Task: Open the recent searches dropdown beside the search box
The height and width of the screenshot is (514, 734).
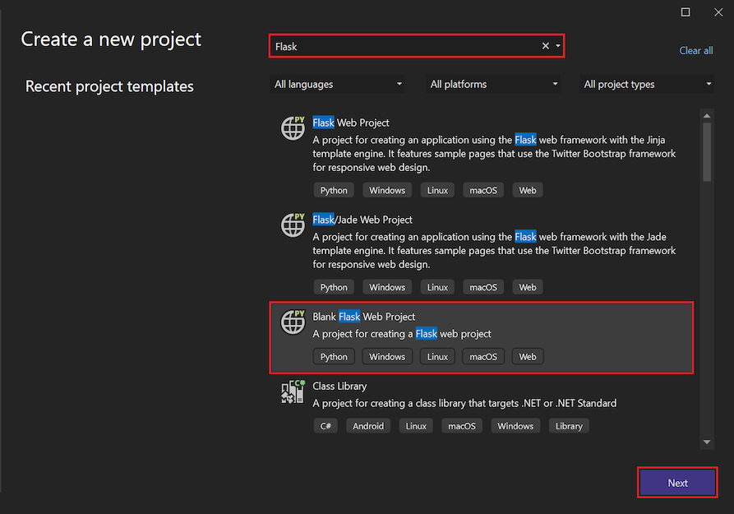Action: pyautogui.click(x=556, y=45)
